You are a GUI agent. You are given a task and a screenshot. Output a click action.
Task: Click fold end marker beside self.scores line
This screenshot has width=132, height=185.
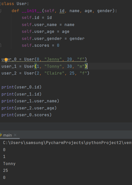[x=1, y=45]
